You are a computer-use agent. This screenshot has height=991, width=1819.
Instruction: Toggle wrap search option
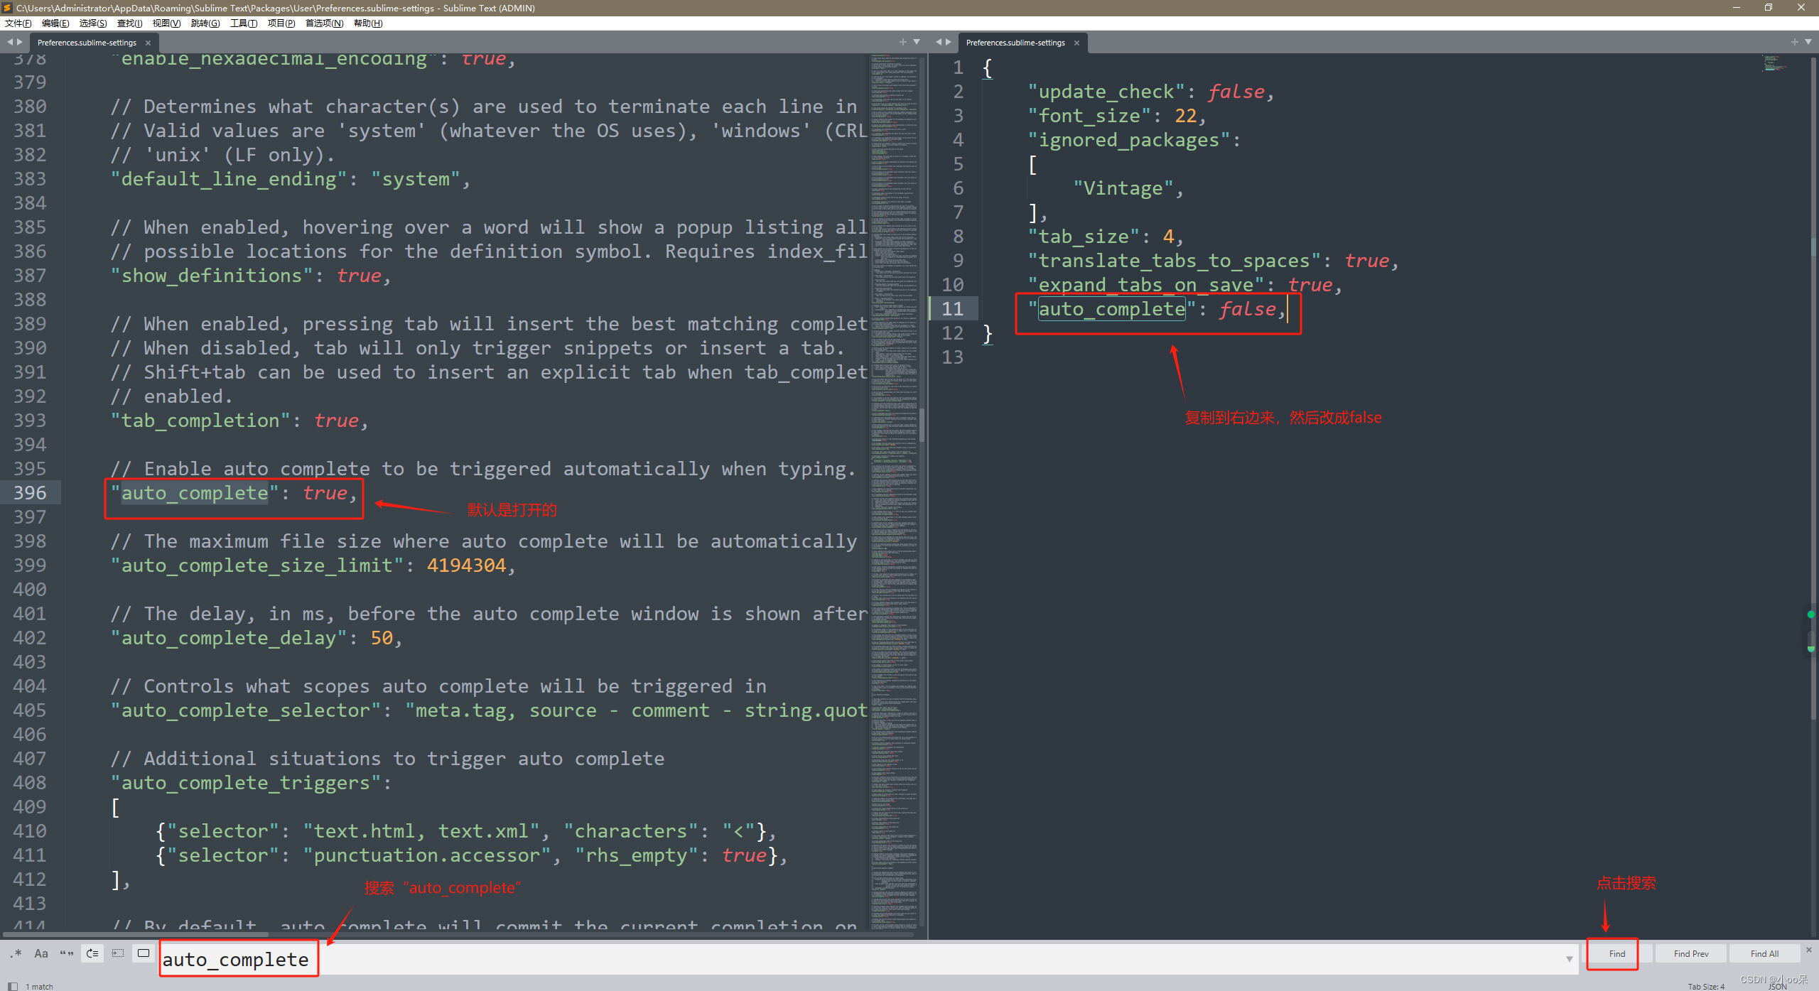92,953
